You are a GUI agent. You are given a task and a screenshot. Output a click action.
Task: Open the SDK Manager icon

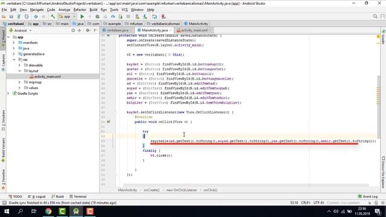pyautogui.click(x=145, y=17)
